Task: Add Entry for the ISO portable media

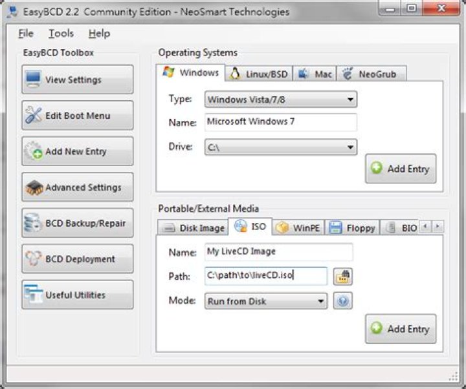Action: coord(401,328)
